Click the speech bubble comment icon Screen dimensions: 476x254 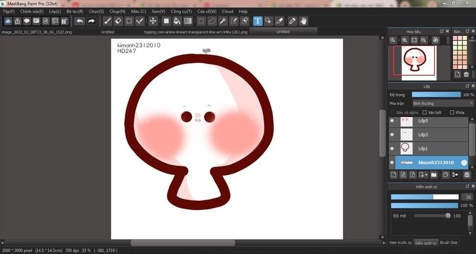click(26, 21)
